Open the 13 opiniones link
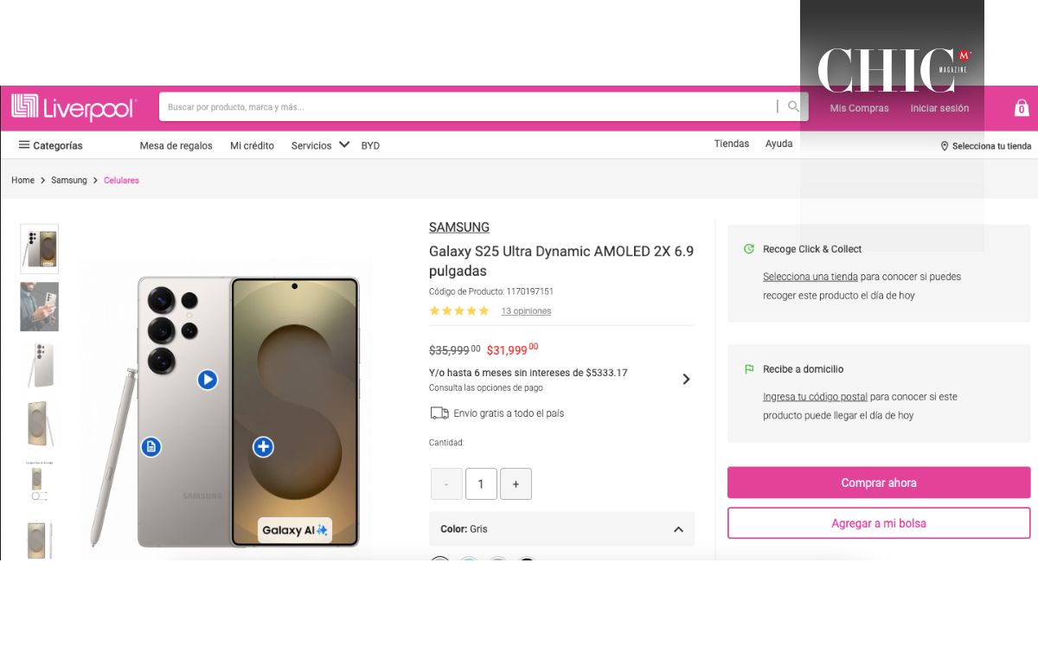Screen dimensions: 1038x646 526,311
